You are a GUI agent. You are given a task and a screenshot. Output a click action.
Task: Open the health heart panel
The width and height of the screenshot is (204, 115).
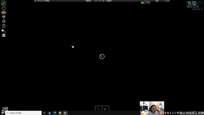coord(4,17)
